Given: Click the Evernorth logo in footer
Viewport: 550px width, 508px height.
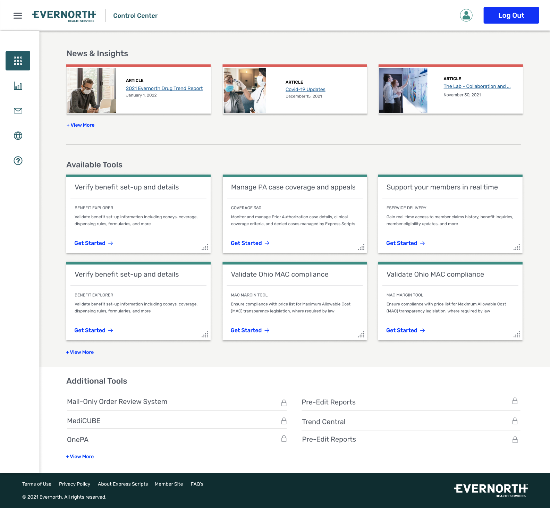Looking at the screenshot, I should click(x=491, y=490).
